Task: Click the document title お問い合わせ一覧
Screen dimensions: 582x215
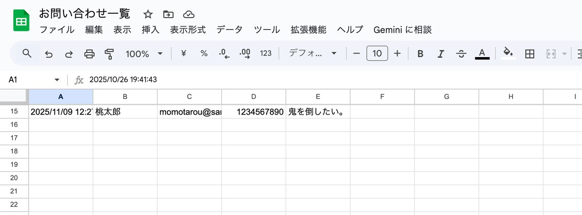Action: pyautogui.click(x=84, y=13)
